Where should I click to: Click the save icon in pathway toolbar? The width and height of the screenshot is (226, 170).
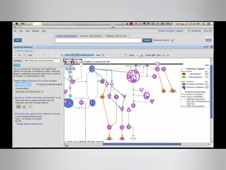pyautogui.click(x=15, y=55)
